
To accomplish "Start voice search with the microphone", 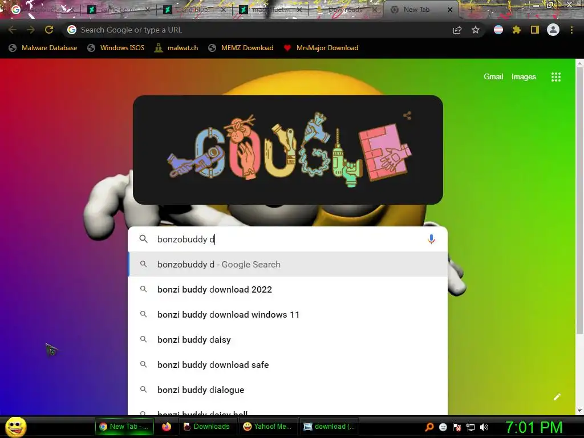I will [x=431, y=239].
